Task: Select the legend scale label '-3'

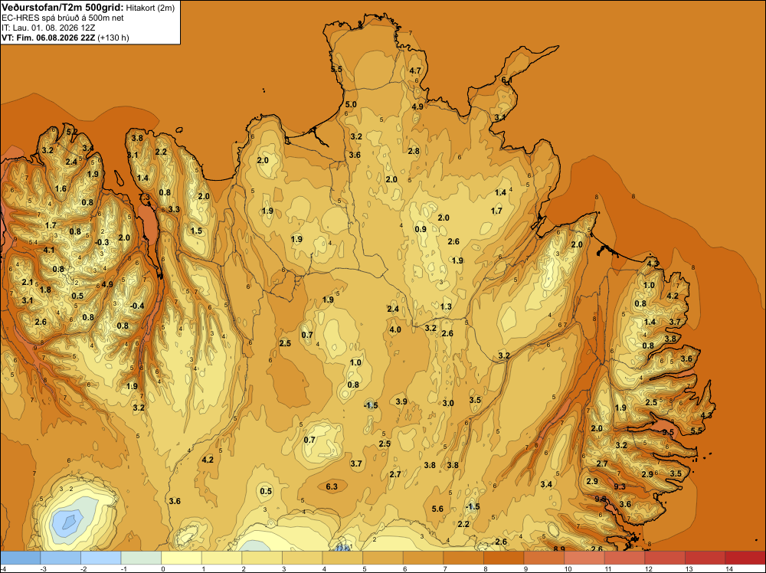Action: [x=42, y=568]
